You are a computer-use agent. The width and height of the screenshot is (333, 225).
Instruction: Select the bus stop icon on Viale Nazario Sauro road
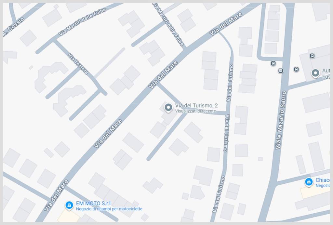tap(281, 71)
